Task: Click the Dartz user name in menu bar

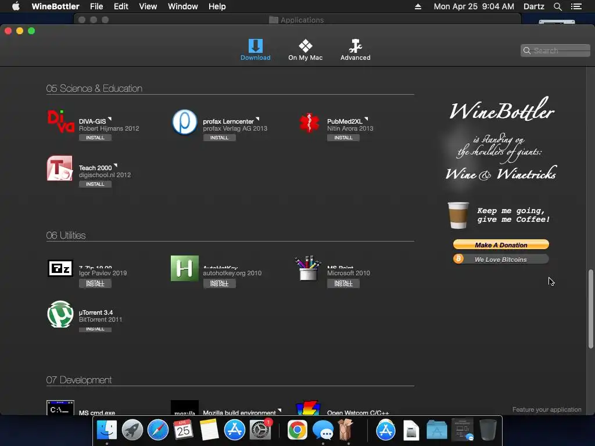Action: [x=533, y=6]
